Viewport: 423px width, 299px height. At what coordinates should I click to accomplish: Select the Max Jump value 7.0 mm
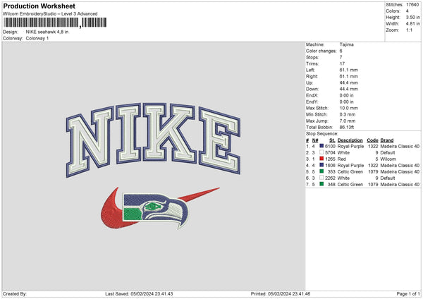coord(347,121)
